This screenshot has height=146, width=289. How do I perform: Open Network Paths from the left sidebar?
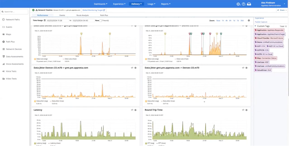(11, 20)
